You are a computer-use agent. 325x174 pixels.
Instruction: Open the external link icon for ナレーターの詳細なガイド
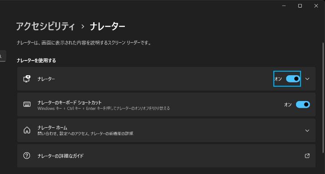click(307, 156)
